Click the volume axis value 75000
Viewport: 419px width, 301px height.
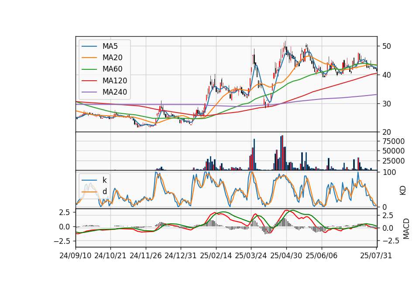393,141
